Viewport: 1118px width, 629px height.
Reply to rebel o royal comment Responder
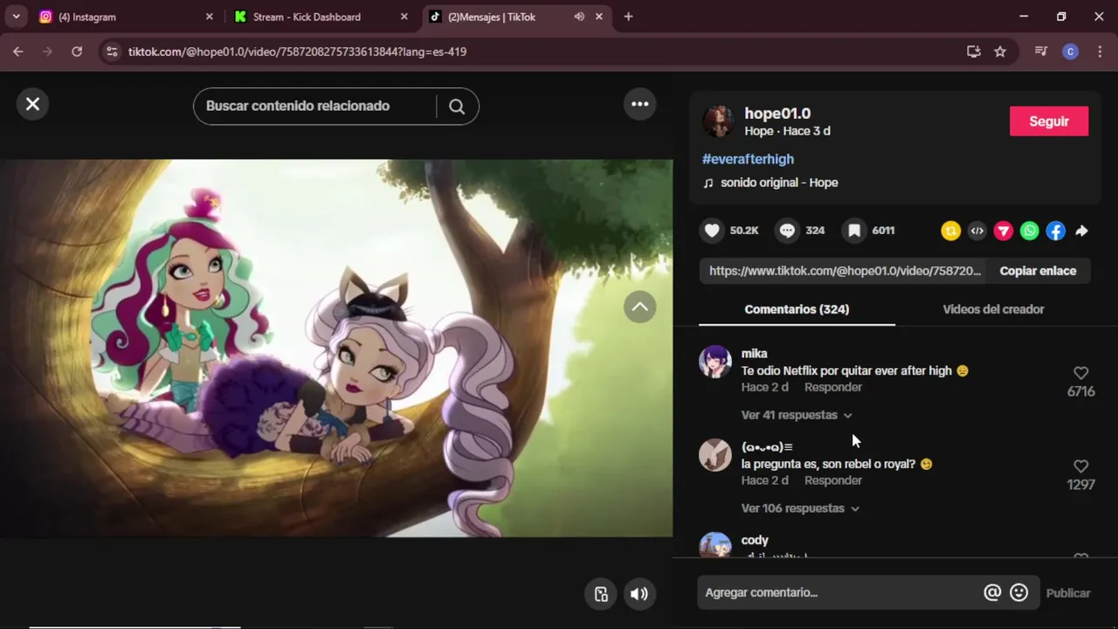click(x=833, y=480)
